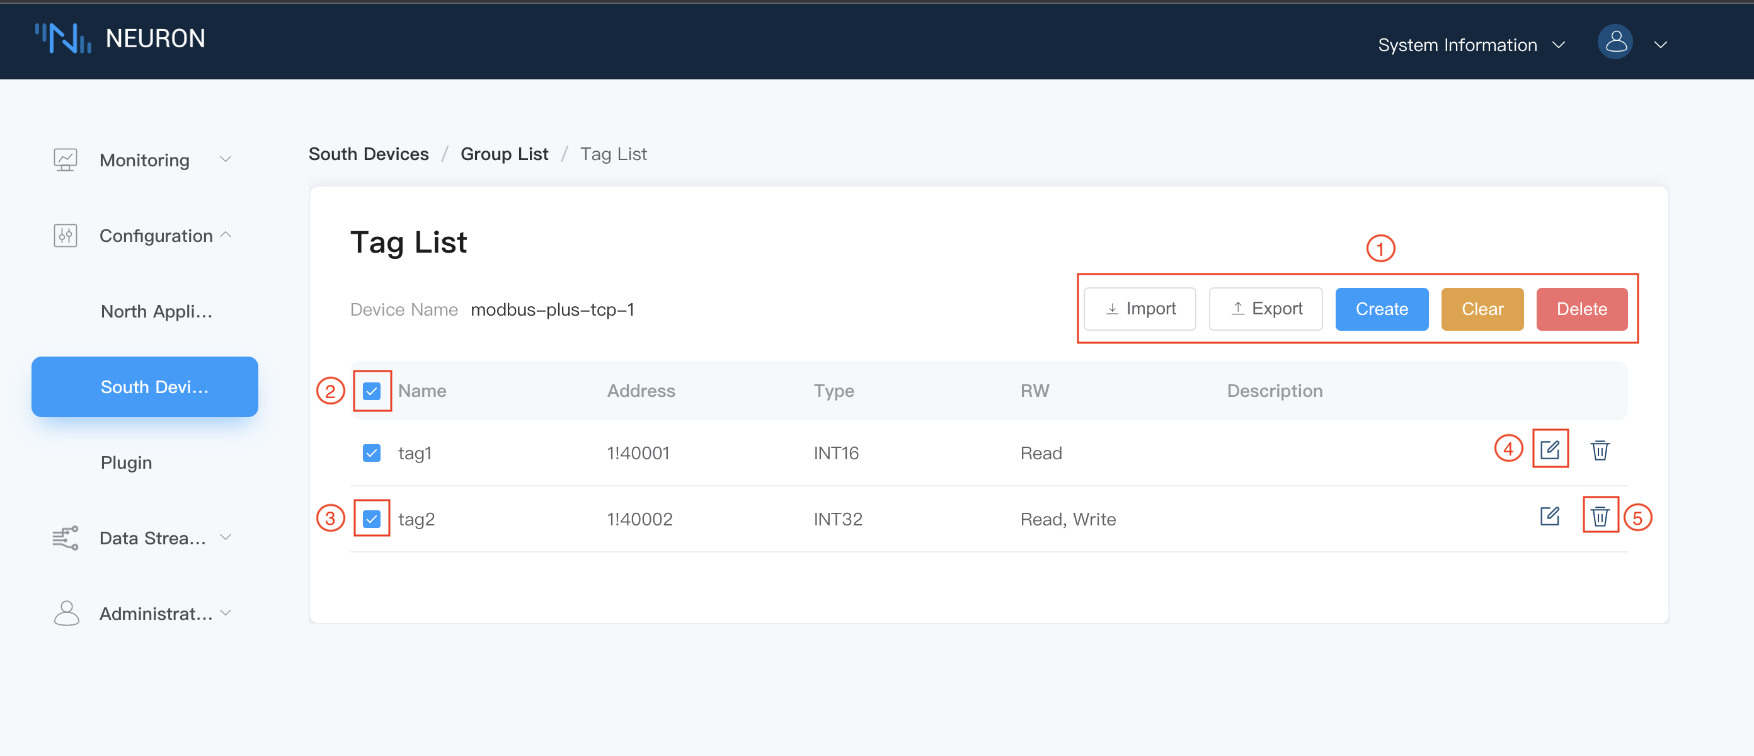Screen dimensions: 1754x756
Task: Collapse the Configuration menu chevron
Action: coord(226,235)
